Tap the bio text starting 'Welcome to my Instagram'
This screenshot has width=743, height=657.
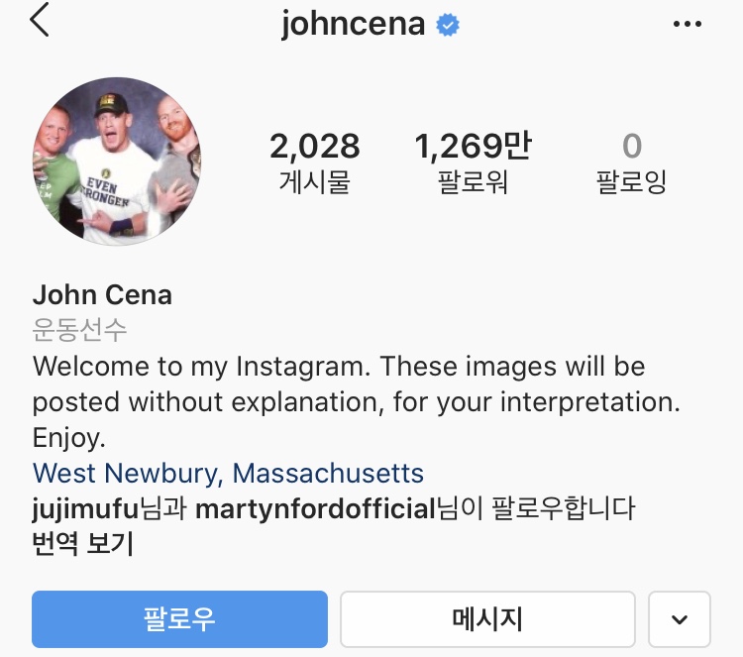click(357, 402)
